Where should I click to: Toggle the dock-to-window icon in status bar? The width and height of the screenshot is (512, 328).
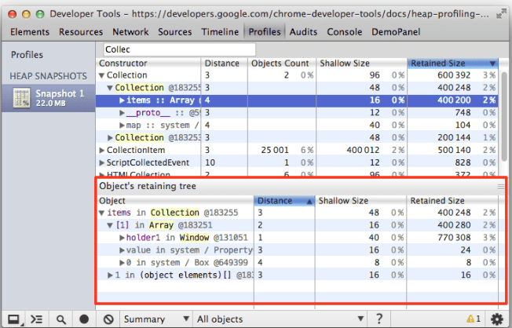pyautogui.click(x=13, y=319)
